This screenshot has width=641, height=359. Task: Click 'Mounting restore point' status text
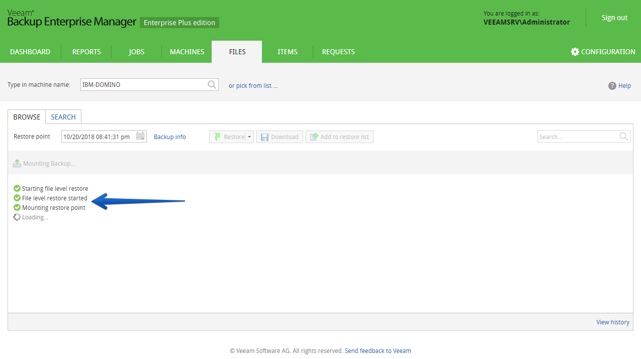(54, 208)
